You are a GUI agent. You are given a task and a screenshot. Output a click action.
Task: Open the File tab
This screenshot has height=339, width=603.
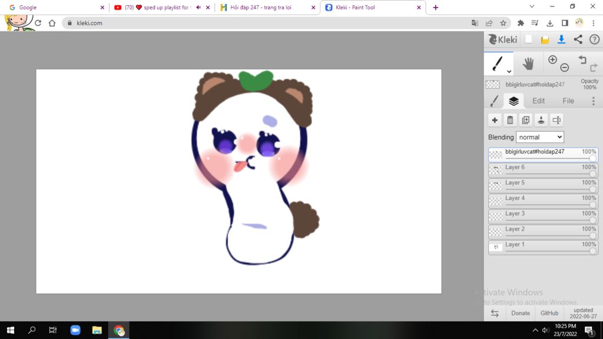[568, 101]
